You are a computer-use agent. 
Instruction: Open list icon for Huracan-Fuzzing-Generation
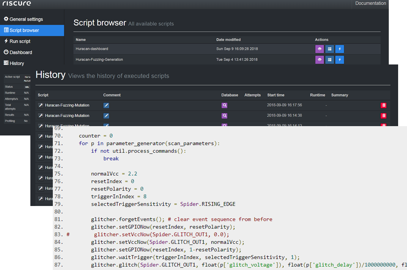(x=329, y=59)
